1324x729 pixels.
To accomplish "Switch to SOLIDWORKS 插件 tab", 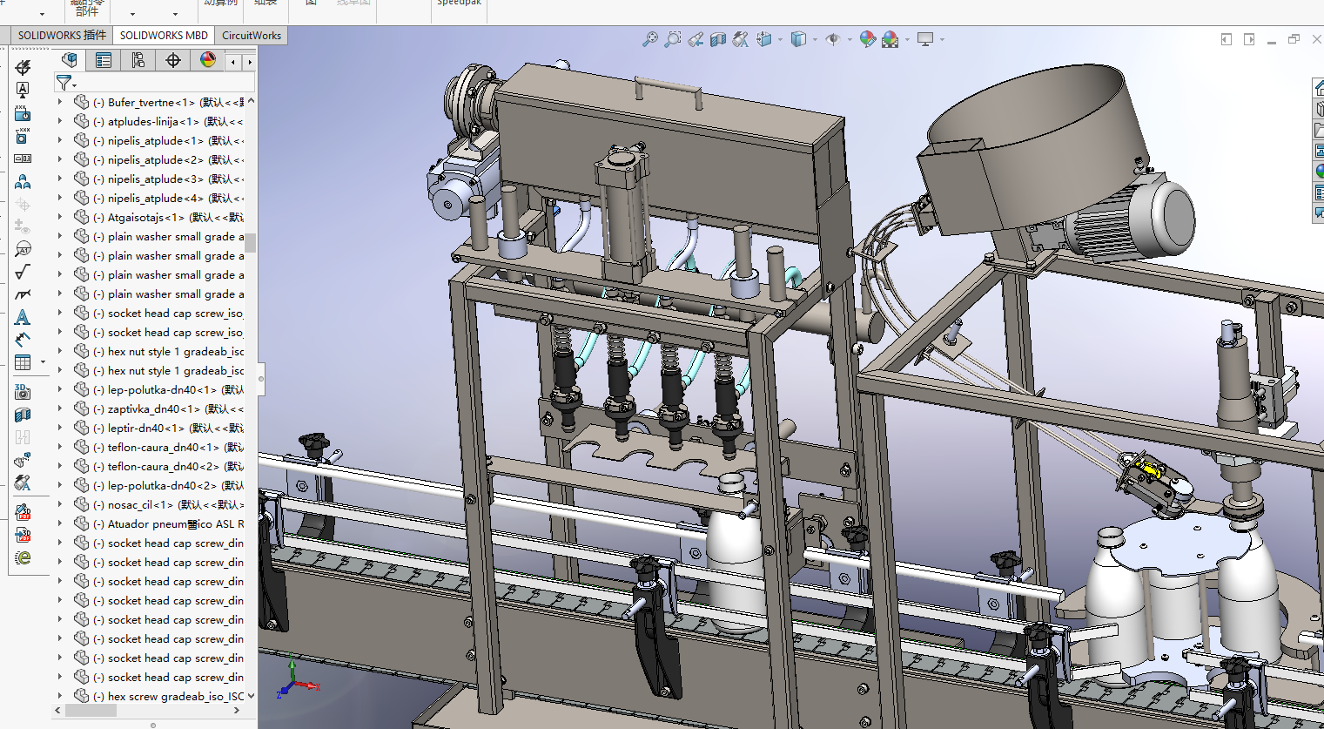I will (x=62, y=35).
